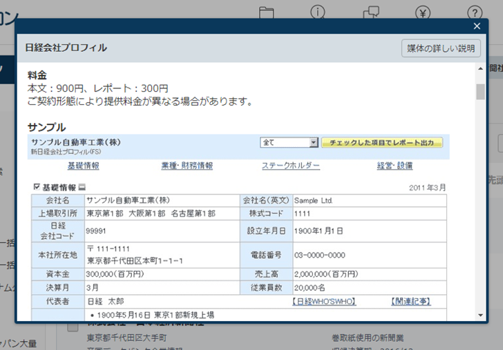
Task: Open the ステークホルダー link
Action: click(x=290, y=166)
